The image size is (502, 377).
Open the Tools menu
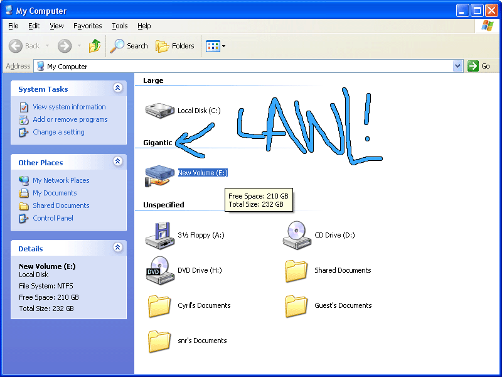[120, 26]
